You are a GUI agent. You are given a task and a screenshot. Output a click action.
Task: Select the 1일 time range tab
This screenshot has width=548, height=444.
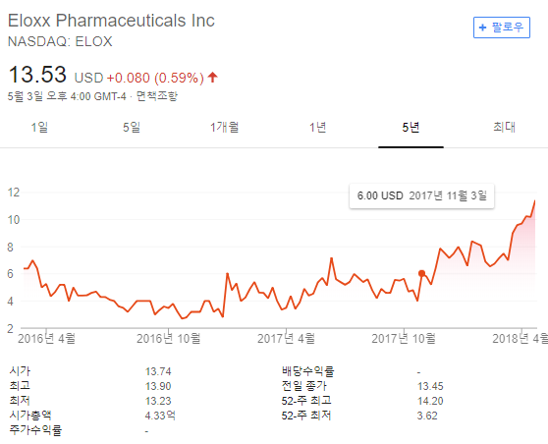click(x=39, y=128)
